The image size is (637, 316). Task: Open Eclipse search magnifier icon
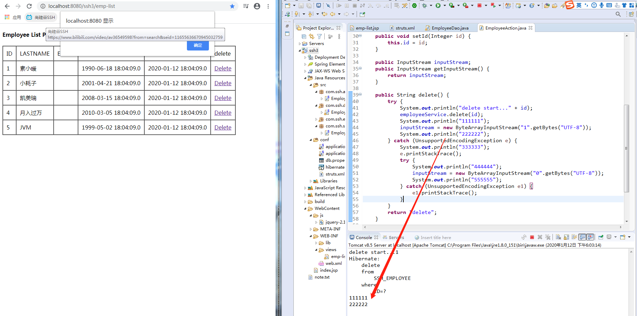(x=618, y=14)
